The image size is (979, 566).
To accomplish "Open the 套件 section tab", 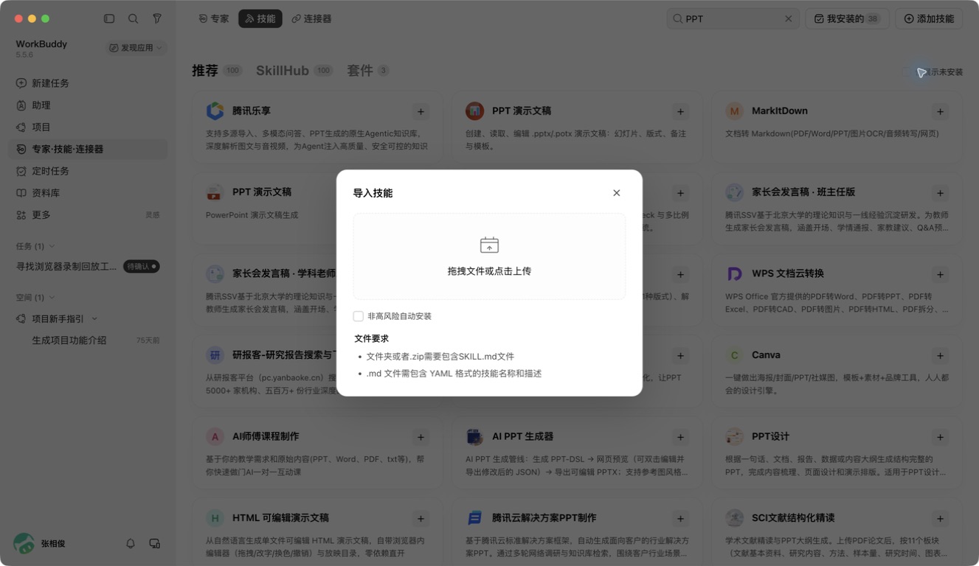I will click(367, 71).
